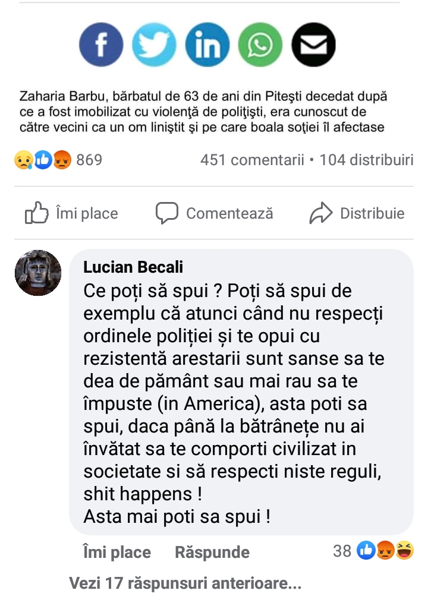Open the 869 reactions count
This screenshot has width=428, height=606.
point(89,160)
